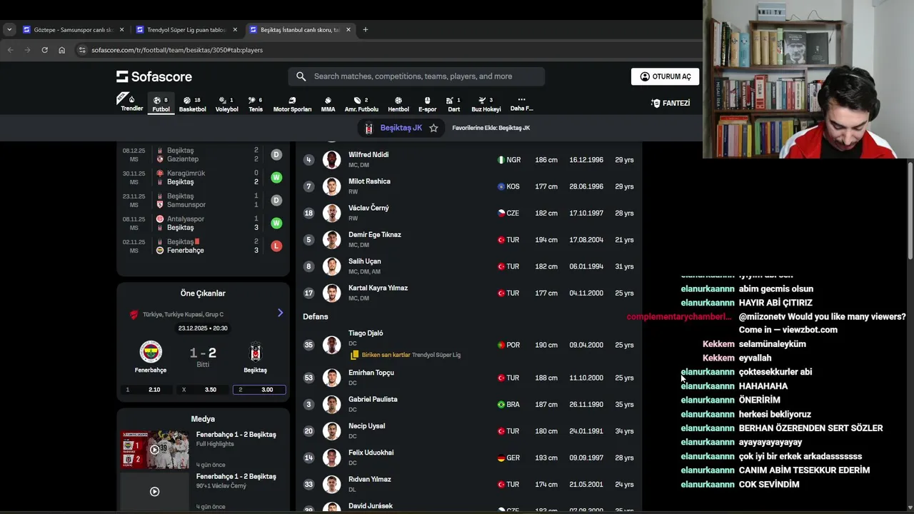Show next featured match with arrow
The height and width of the screenshot is (514, 914).
pos(280,313)
